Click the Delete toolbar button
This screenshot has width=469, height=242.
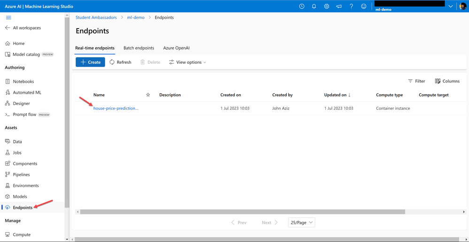coord(150,62)
